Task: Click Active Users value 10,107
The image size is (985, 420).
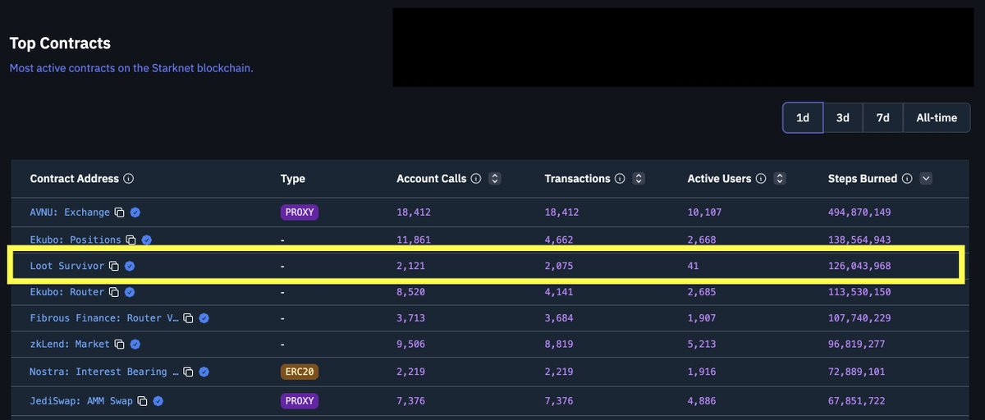Action: coord(705,212)
